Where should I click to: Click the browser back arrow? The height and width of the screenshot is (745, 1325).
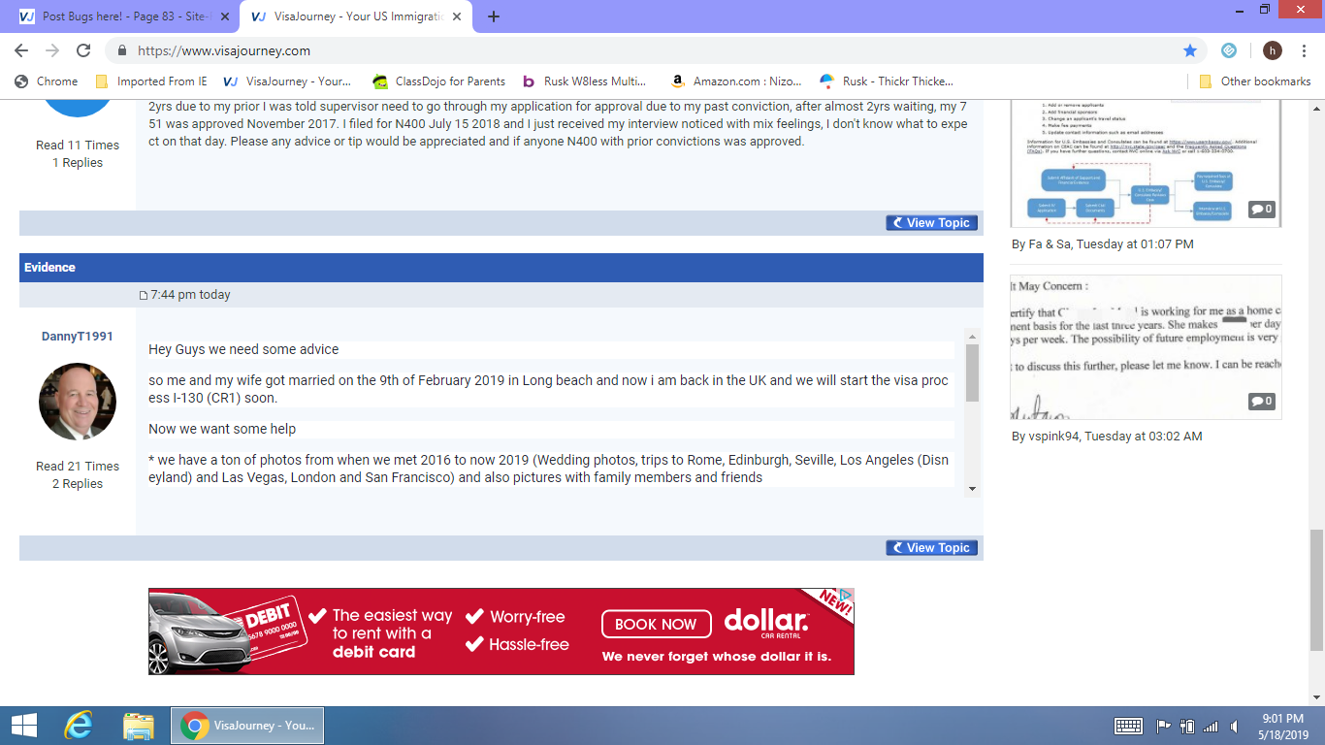(x=21, y=50)
